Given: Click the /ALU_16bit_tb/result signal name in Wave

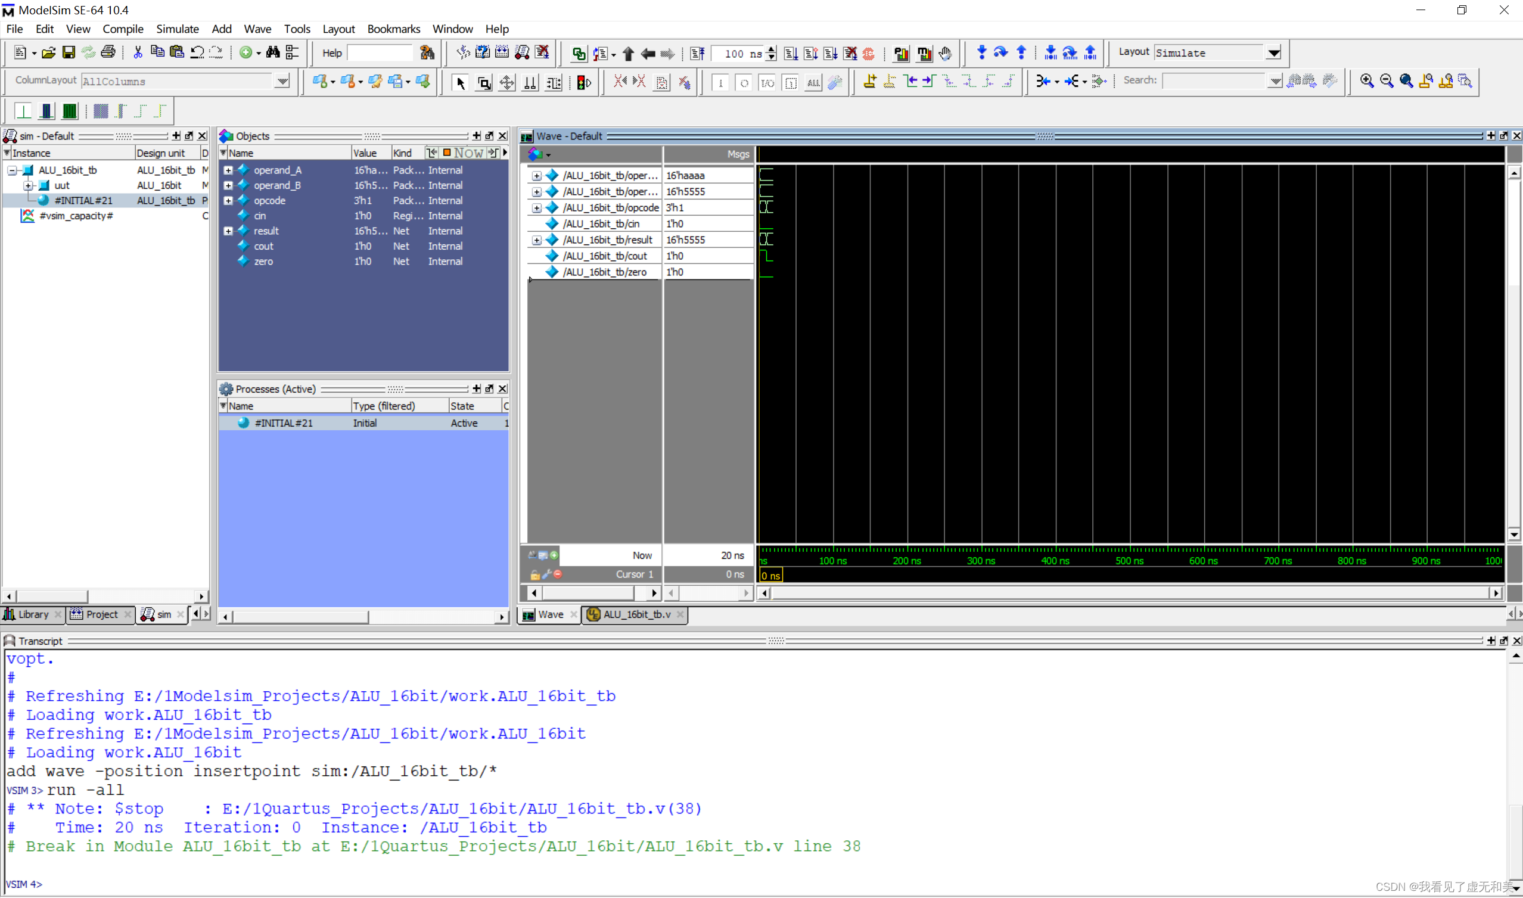Looking at the screenshot, I should coord(607,240).
